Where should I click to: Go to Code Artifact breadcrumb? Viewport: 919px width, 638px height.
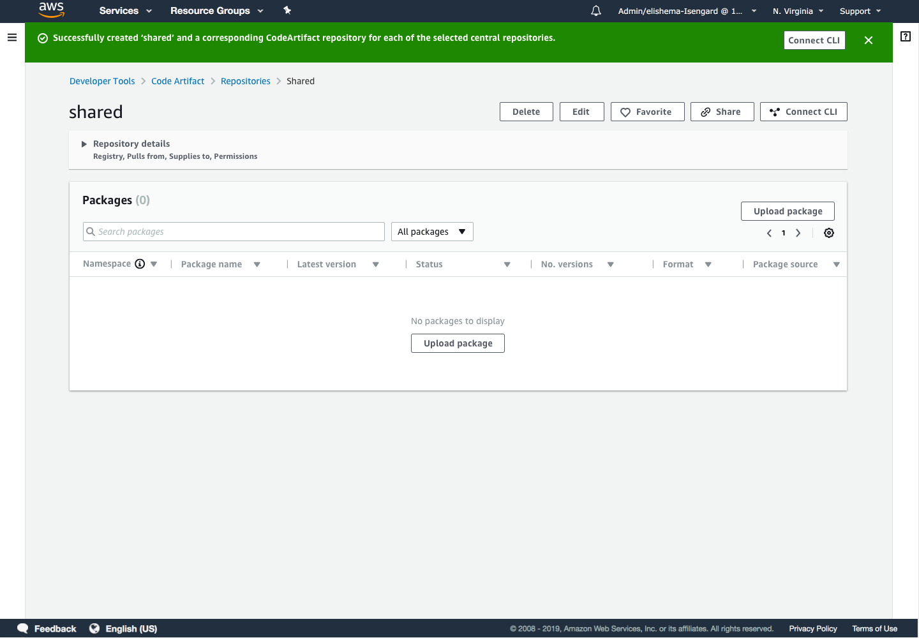(x=177, y=81)
